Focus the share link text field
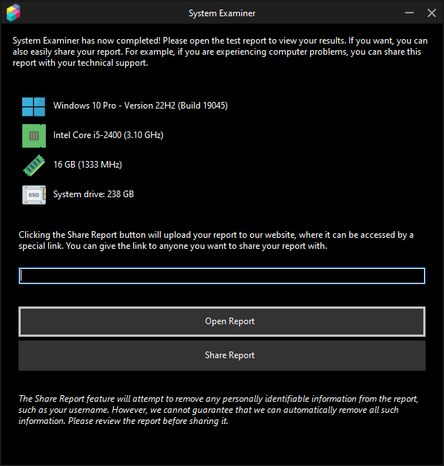Image resolution: width=444 pixels, height=466 pixels. pyautogui.click(x=222, y=275)
